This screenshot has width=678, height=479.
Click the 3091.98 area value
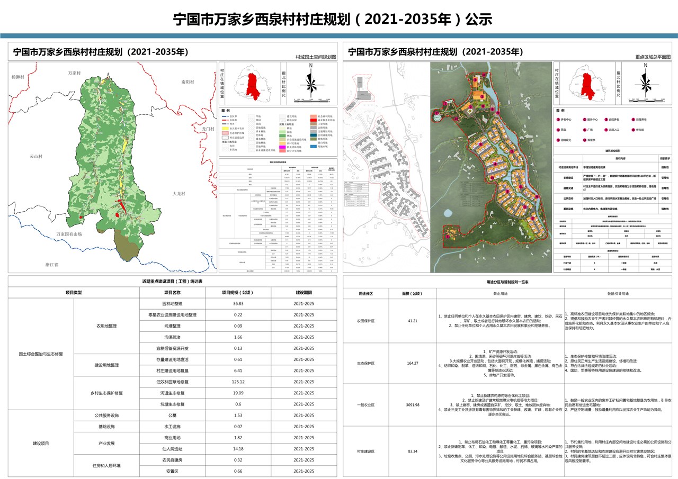click(413, 405)
